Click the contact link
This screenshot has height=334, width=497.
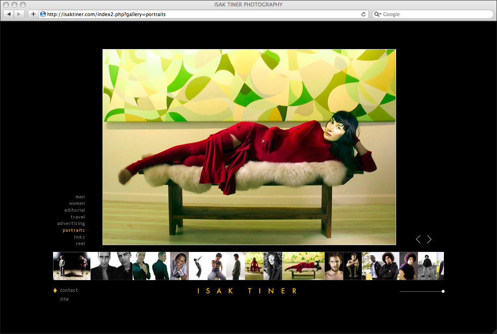click(x=69, y=290)
